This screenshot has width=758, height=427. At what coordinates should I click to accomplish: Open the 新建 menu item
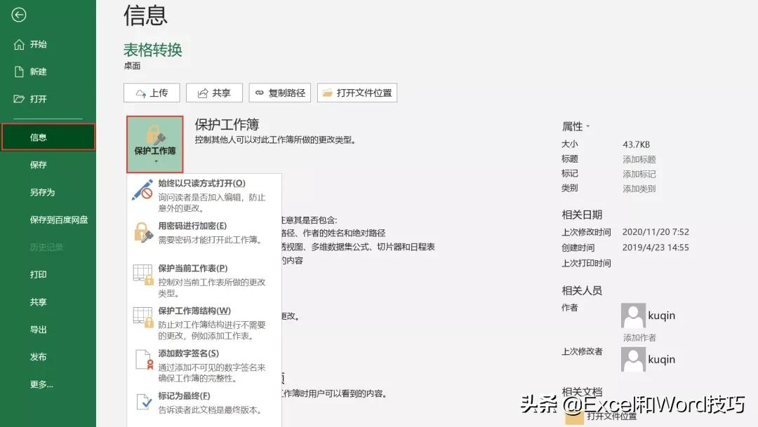tap(39, 71)
